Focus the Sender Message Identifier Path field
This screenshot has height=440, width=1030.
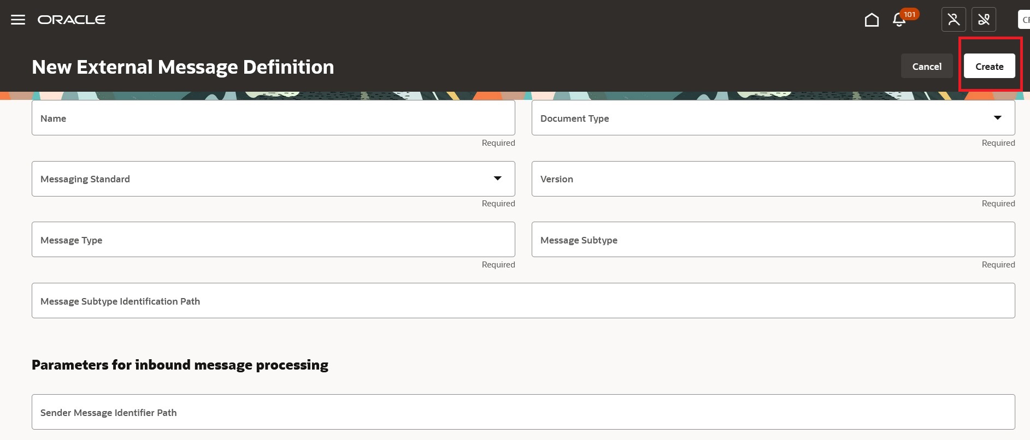[x=523, y=412]
